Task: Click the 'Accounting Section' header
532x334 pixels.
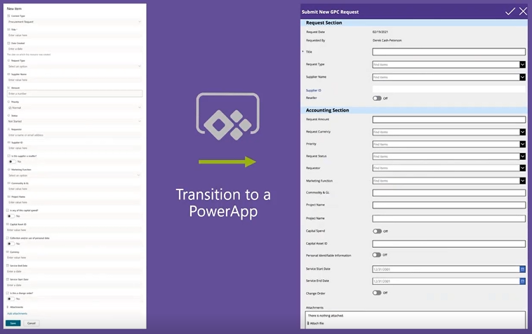Action: pos(327,110)
